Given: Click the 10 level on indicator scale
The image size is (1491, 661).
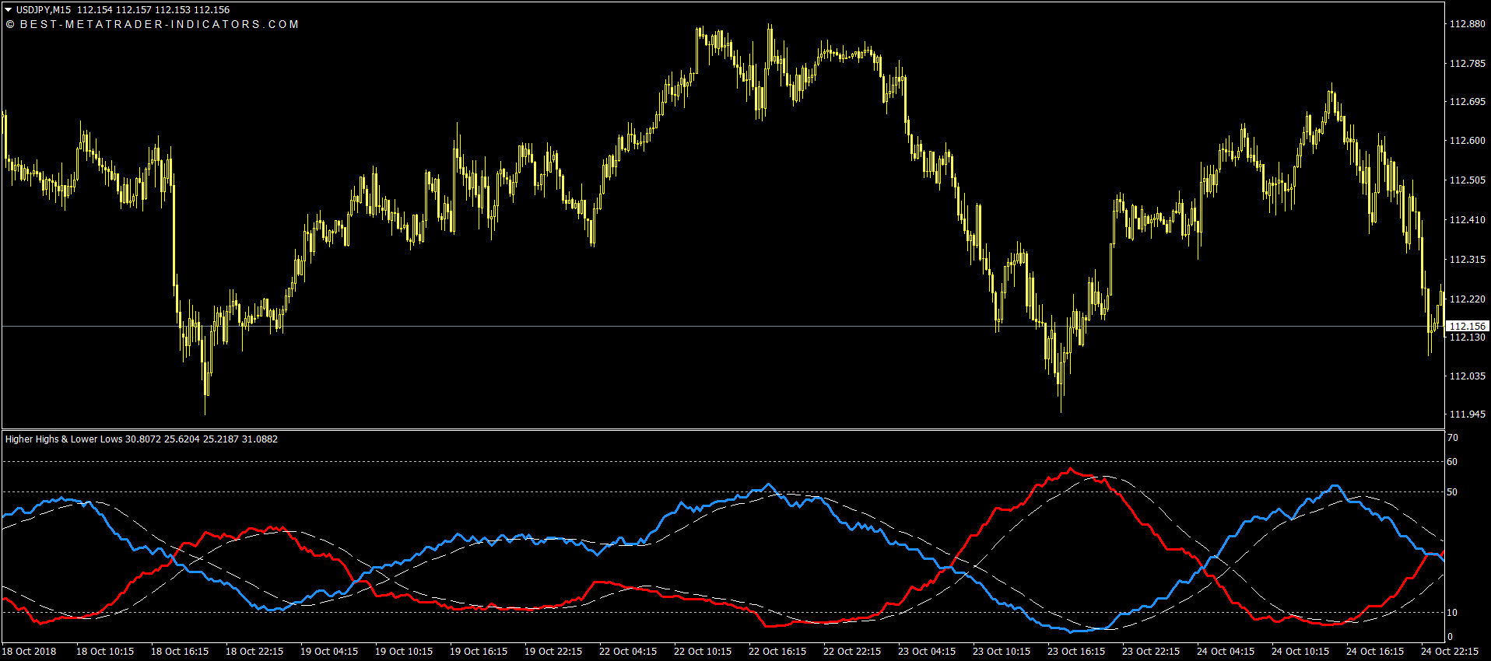Looking at the screenshot, I should pos(1452,613).
